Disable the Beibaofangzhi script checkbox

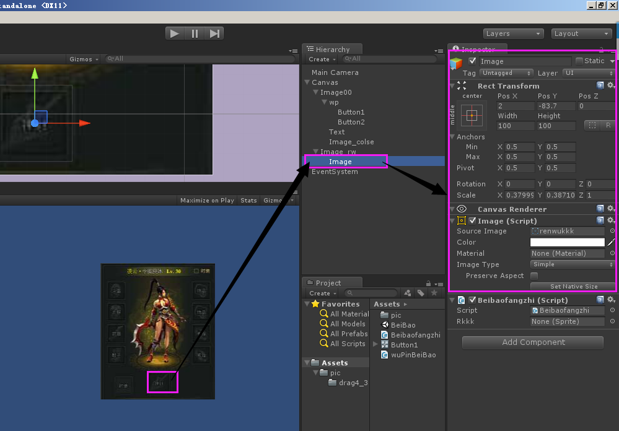coord(472,300)
